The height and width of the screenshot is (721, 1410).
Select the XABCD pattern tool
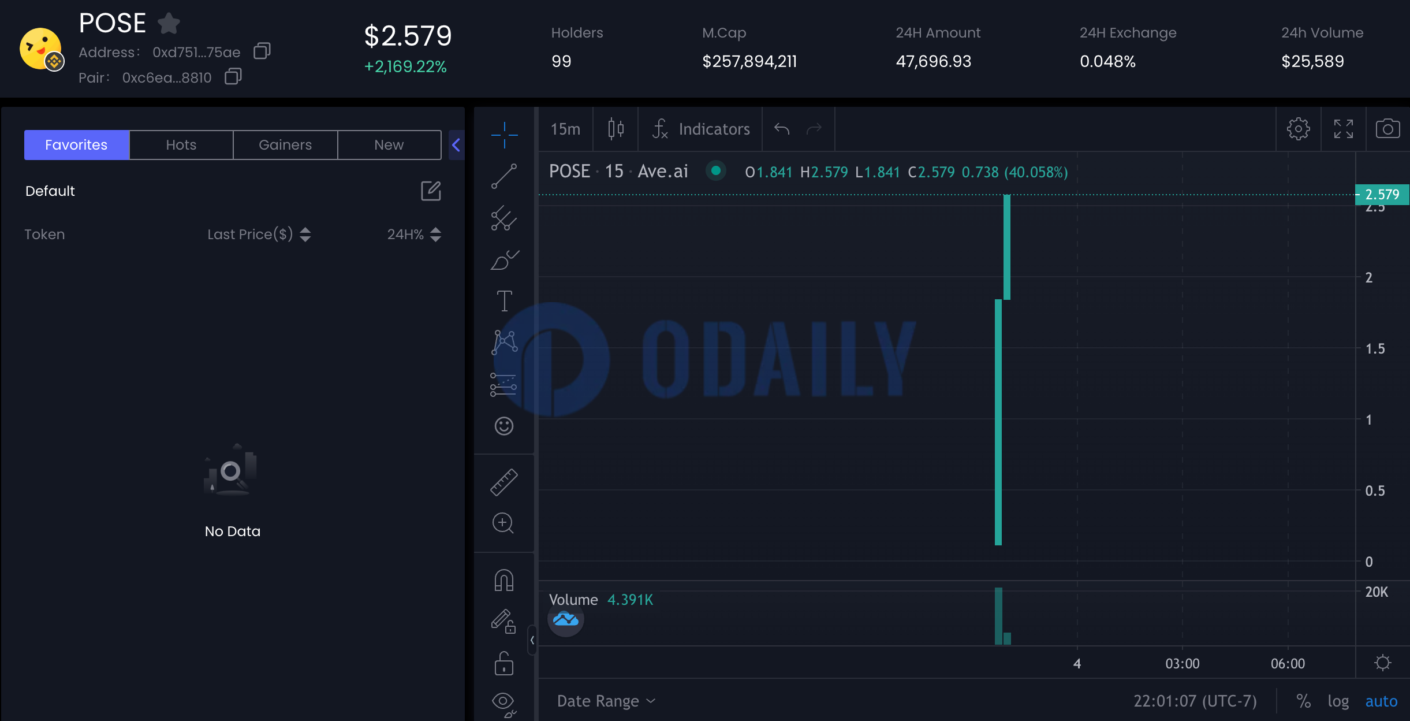[504, 343]
